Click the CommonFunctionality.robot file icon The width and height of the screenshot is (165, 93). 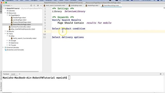[x=10, y=27]
